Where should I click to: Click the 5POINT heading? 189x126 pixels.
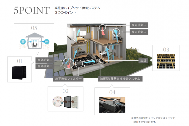pos(32,10)
